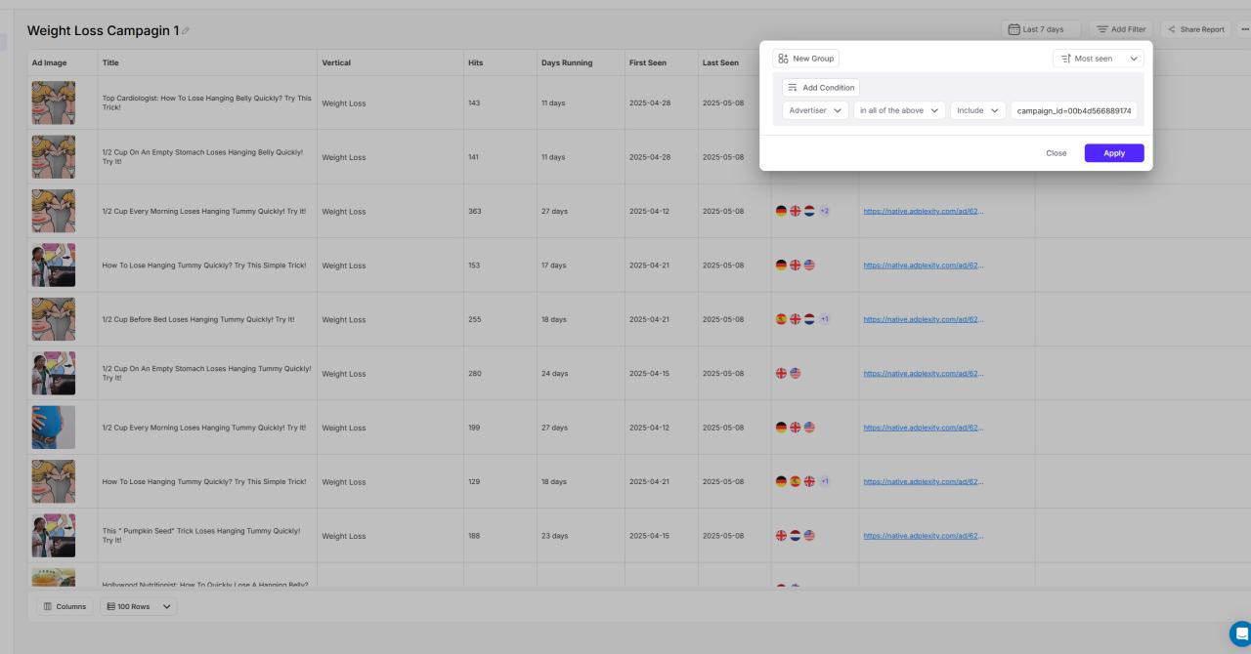Add a New Group to the filter
This screenshot has width=1251, height=654.
point(805,59)
